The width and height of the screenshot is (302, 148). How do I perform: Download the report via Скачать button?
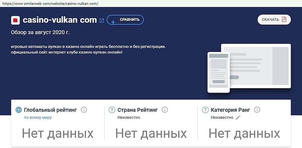coord(274,20)
